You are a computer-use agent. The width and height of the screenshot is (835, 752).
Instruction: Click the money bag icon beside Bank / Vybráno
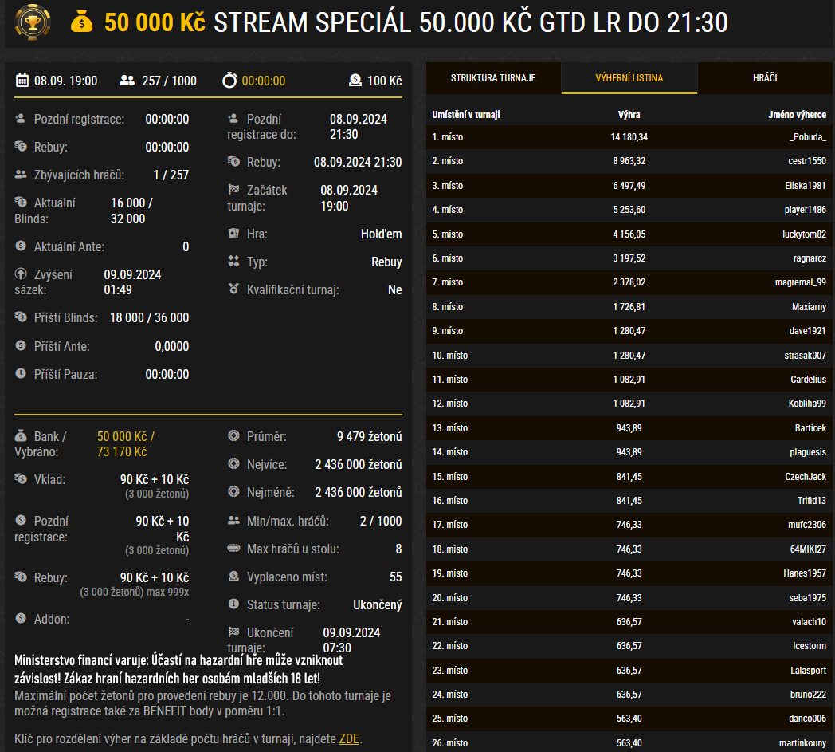[21, 435]
